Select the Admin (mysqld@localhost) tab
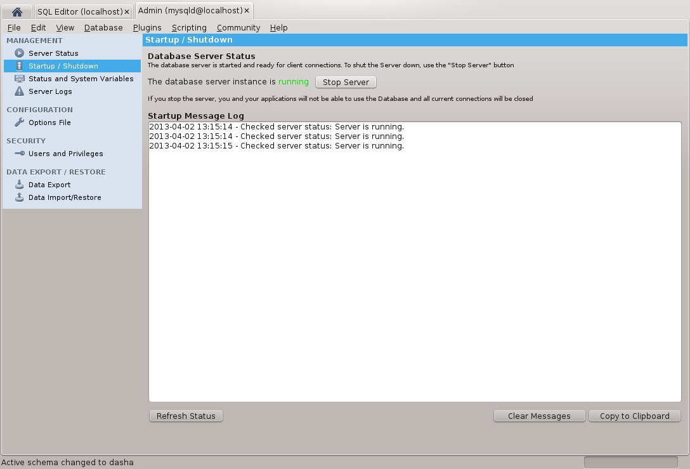The width and height of the screenshot is (690, 469). (x=190, y=11)
